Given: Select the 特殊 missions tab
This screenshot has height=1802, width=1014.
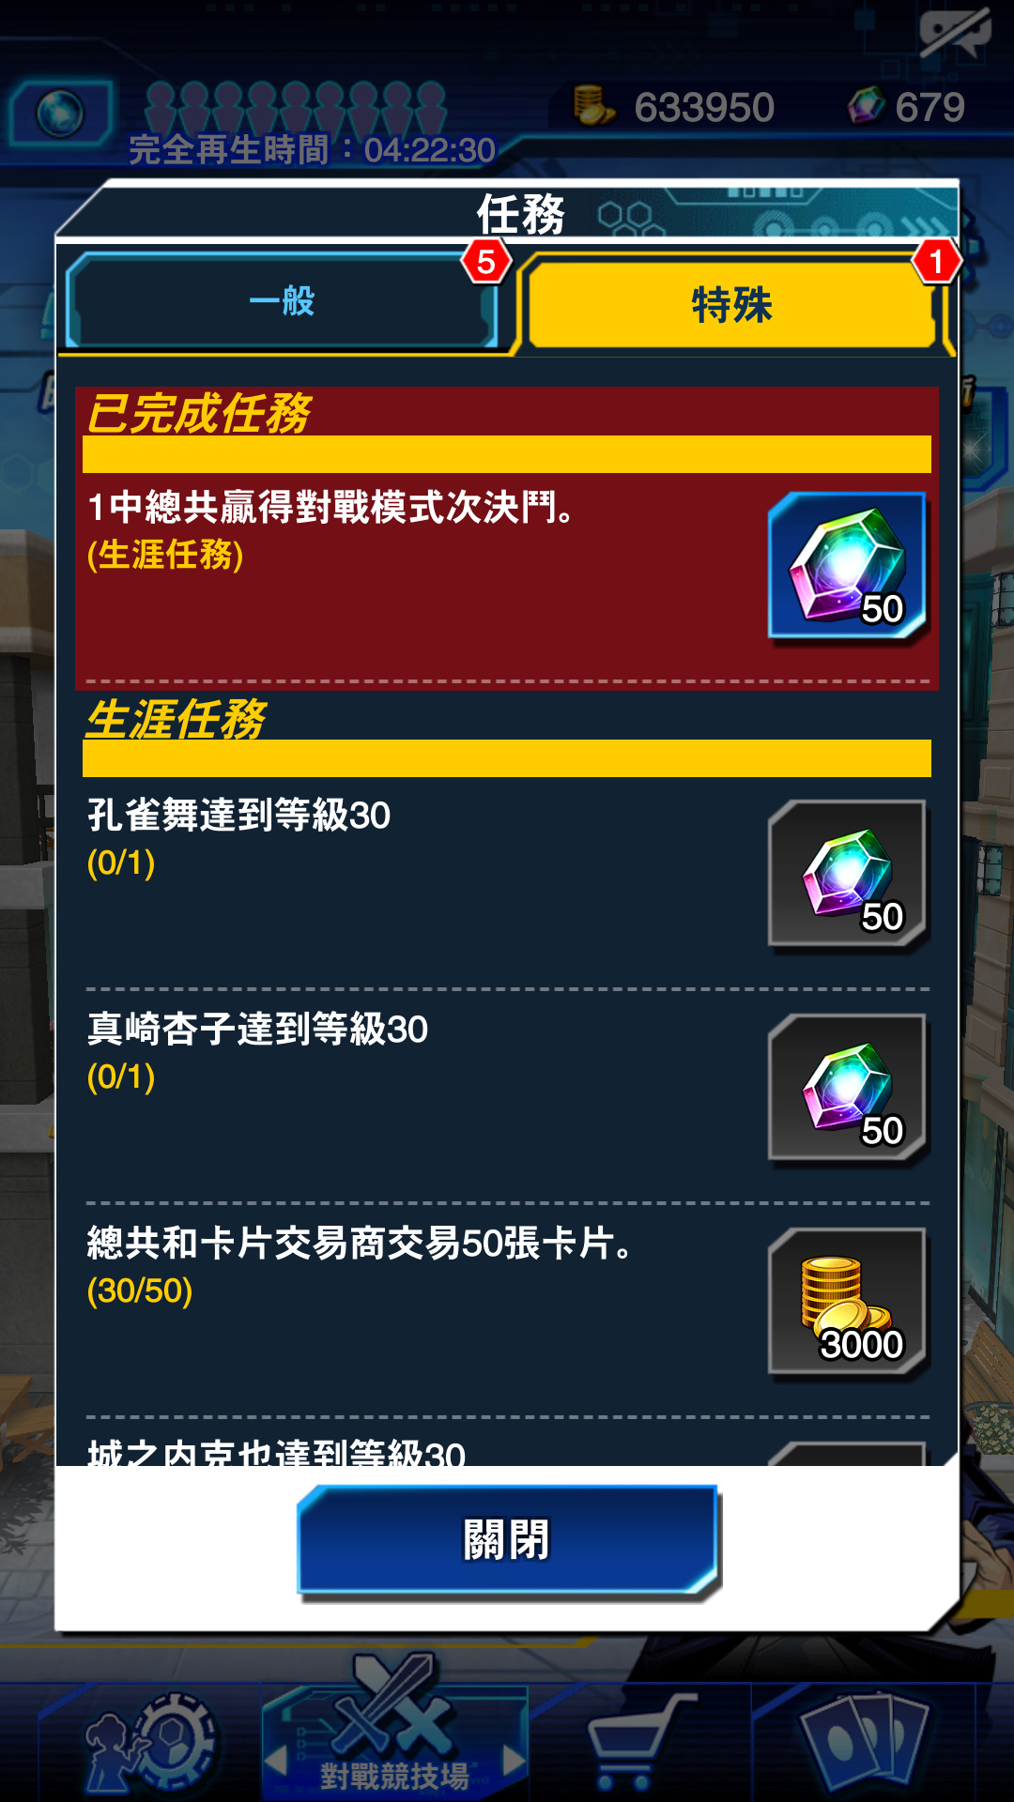Looking at the screenshot, I should (x=731, y=305).
